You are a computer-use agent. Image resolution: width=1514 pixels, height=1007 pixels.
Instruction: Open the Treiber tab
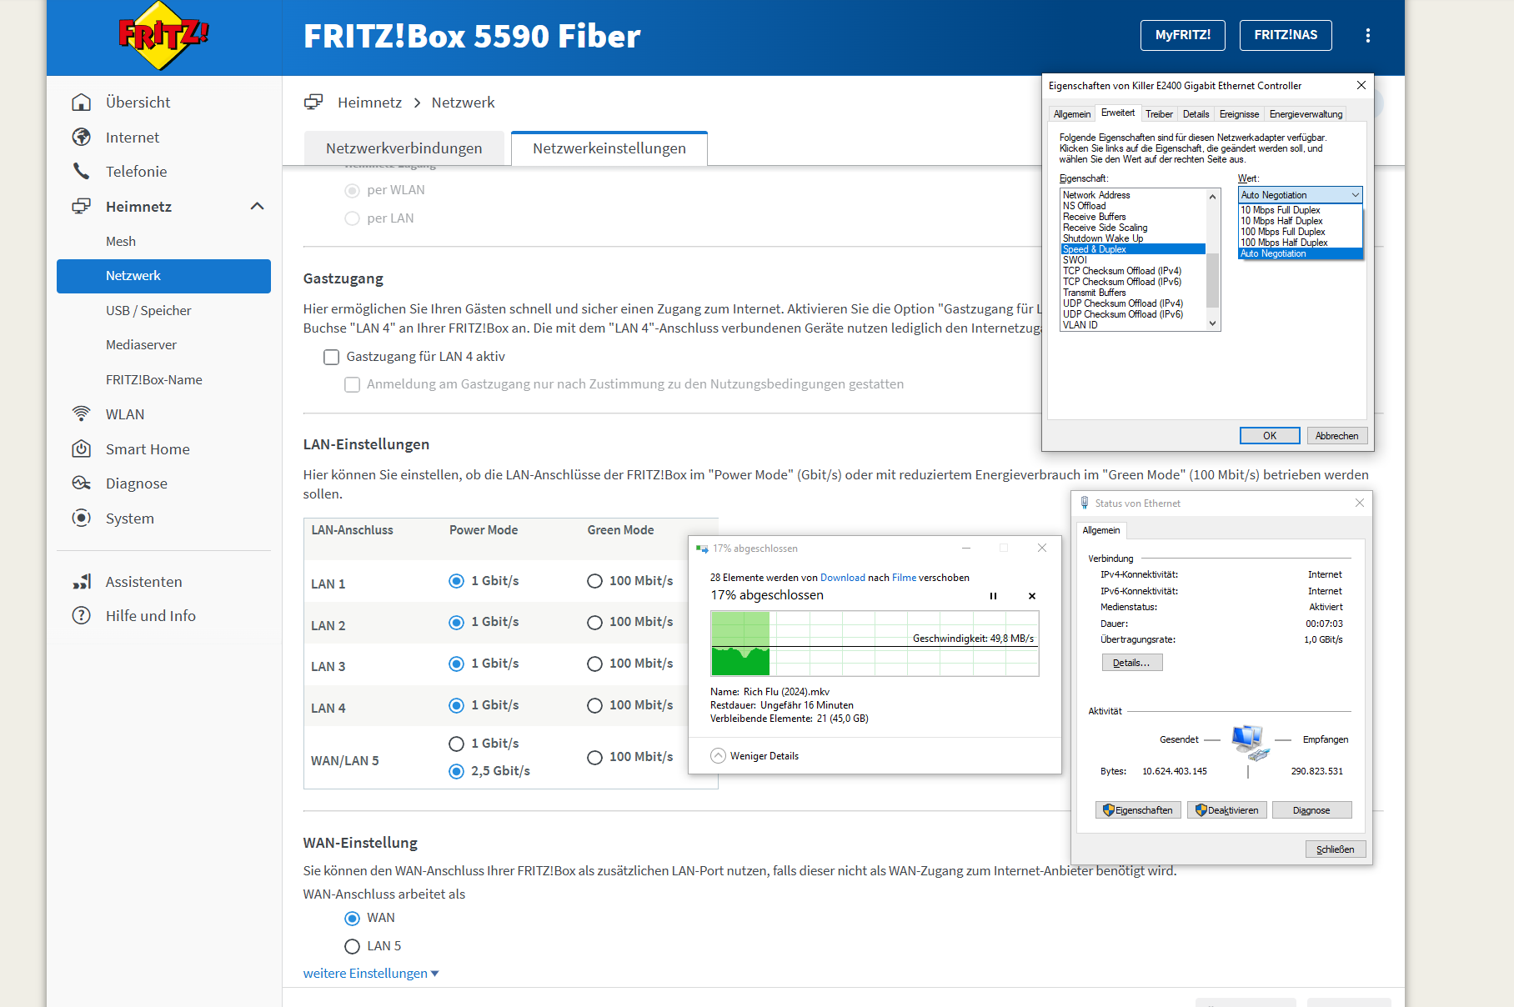1159,114
